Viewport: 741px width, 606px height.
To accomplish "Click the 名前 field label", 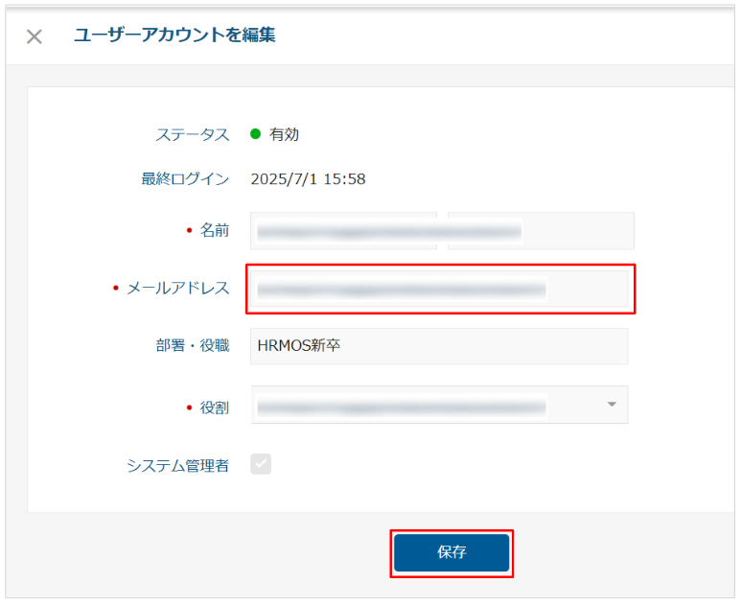I will pyautogui.click(x=214, y=230).
